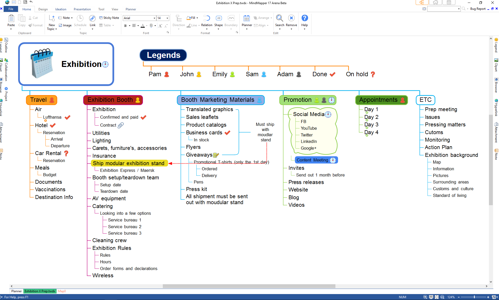Select the New Topic tool

(x=52, y=22)
